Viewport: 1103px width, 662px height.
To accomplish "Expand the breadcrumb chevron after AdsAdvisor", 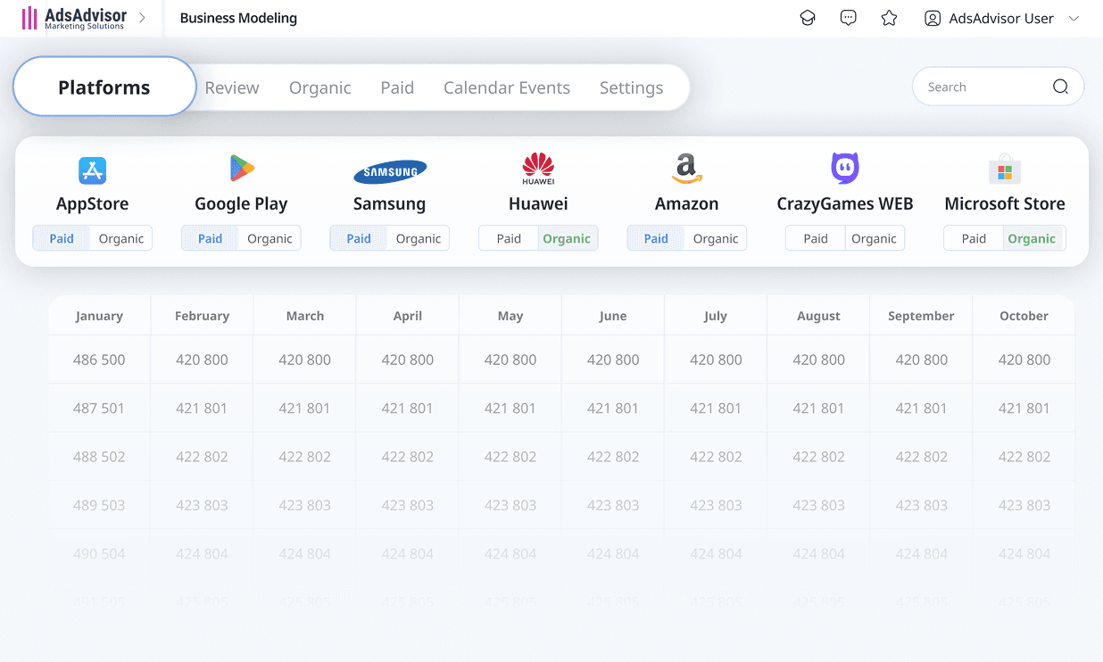I will click(x=142, y=18).
